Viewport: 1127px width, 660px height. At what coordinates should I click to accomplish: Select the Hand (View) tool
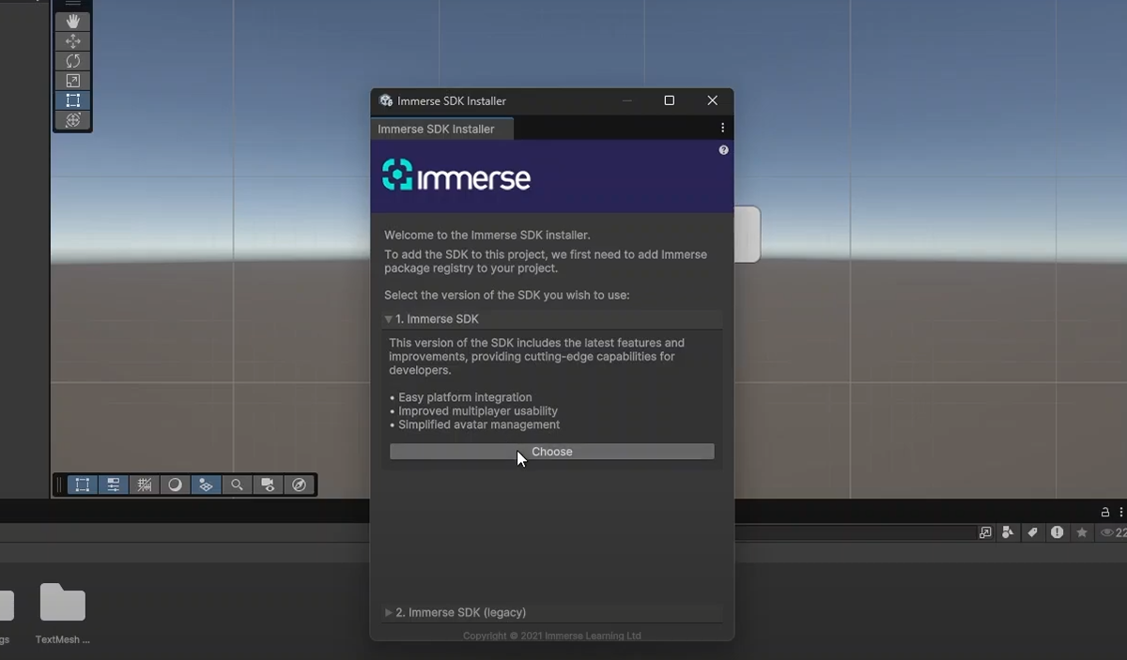(72, 22)
